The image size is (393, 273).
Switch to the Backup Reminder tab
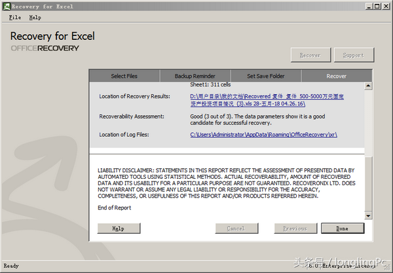[x=195, y=76]
